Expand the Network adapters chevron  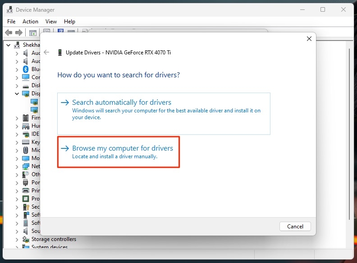(17, 166)
